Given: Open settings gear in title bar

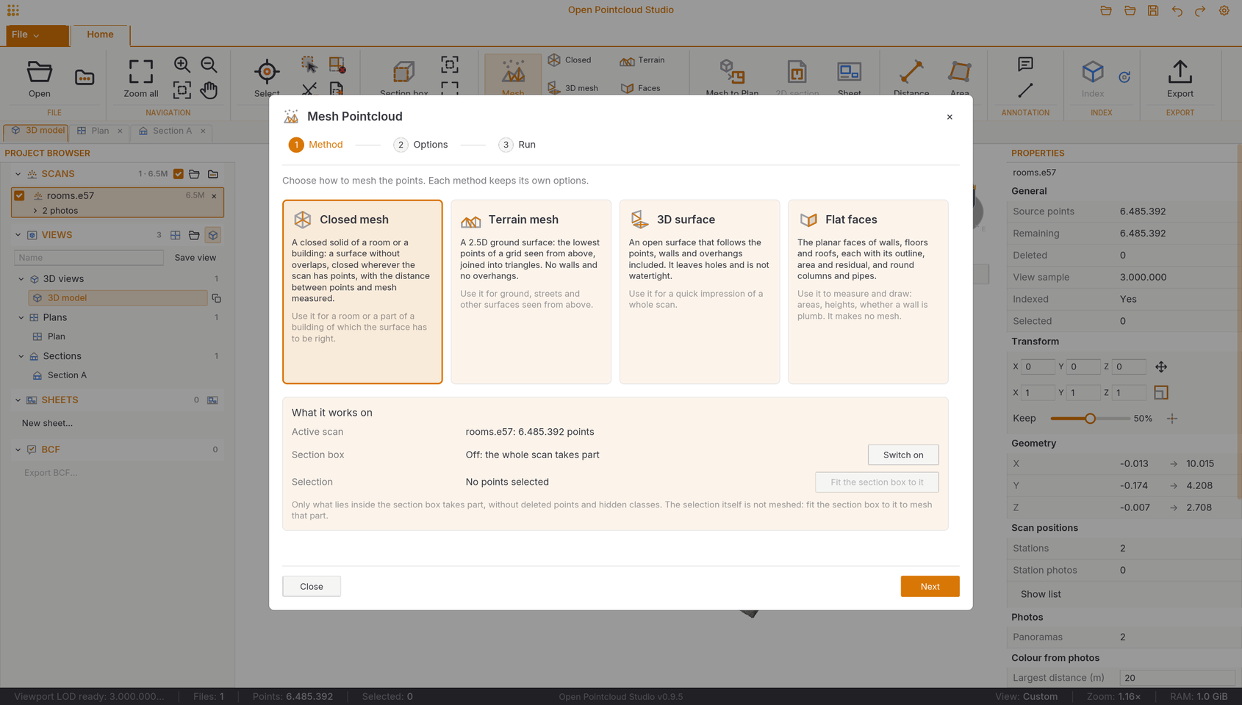Looking at the screenshot, I should point(1224,10).
